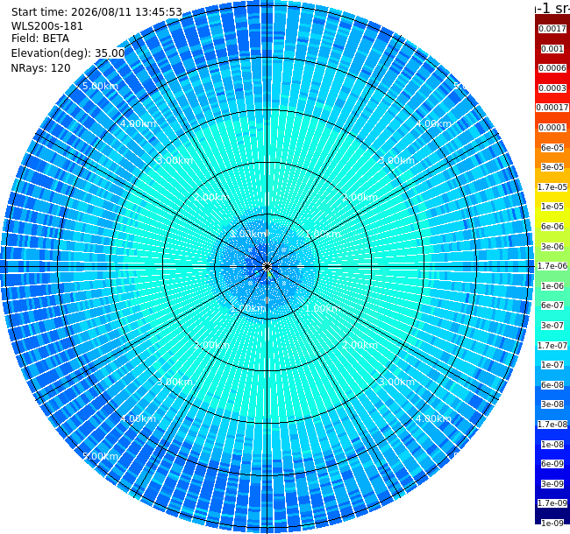Pick the 1e-05 yellow colorbar level
Viewport: 570px width, 534px height.
click(x=552, y=207)
